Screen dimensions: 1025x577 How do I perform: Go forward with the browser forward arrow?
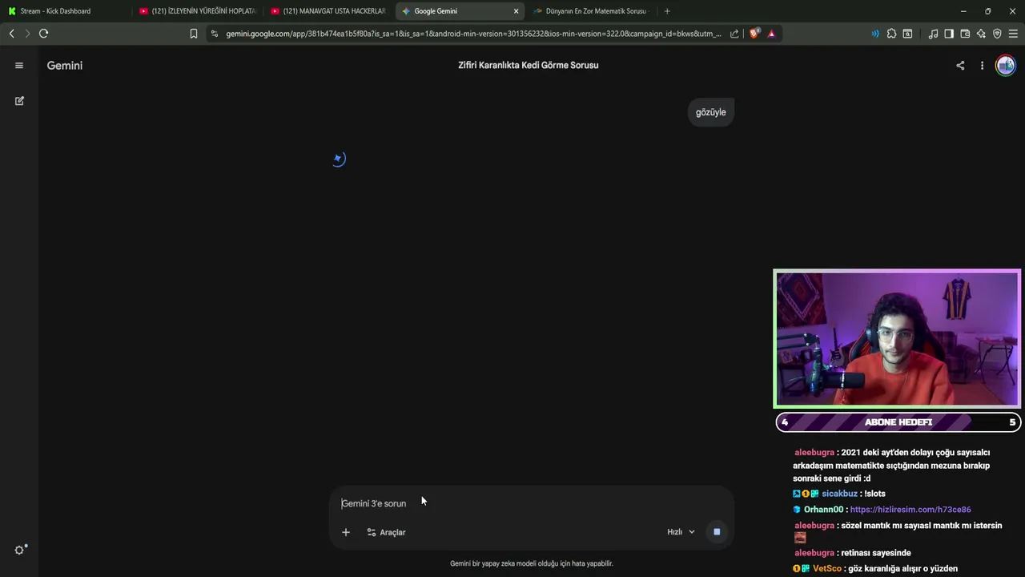click(x=27, y=34)
